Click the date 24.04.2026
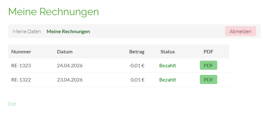Screen dimensions: 263x121 coord(70,65)
